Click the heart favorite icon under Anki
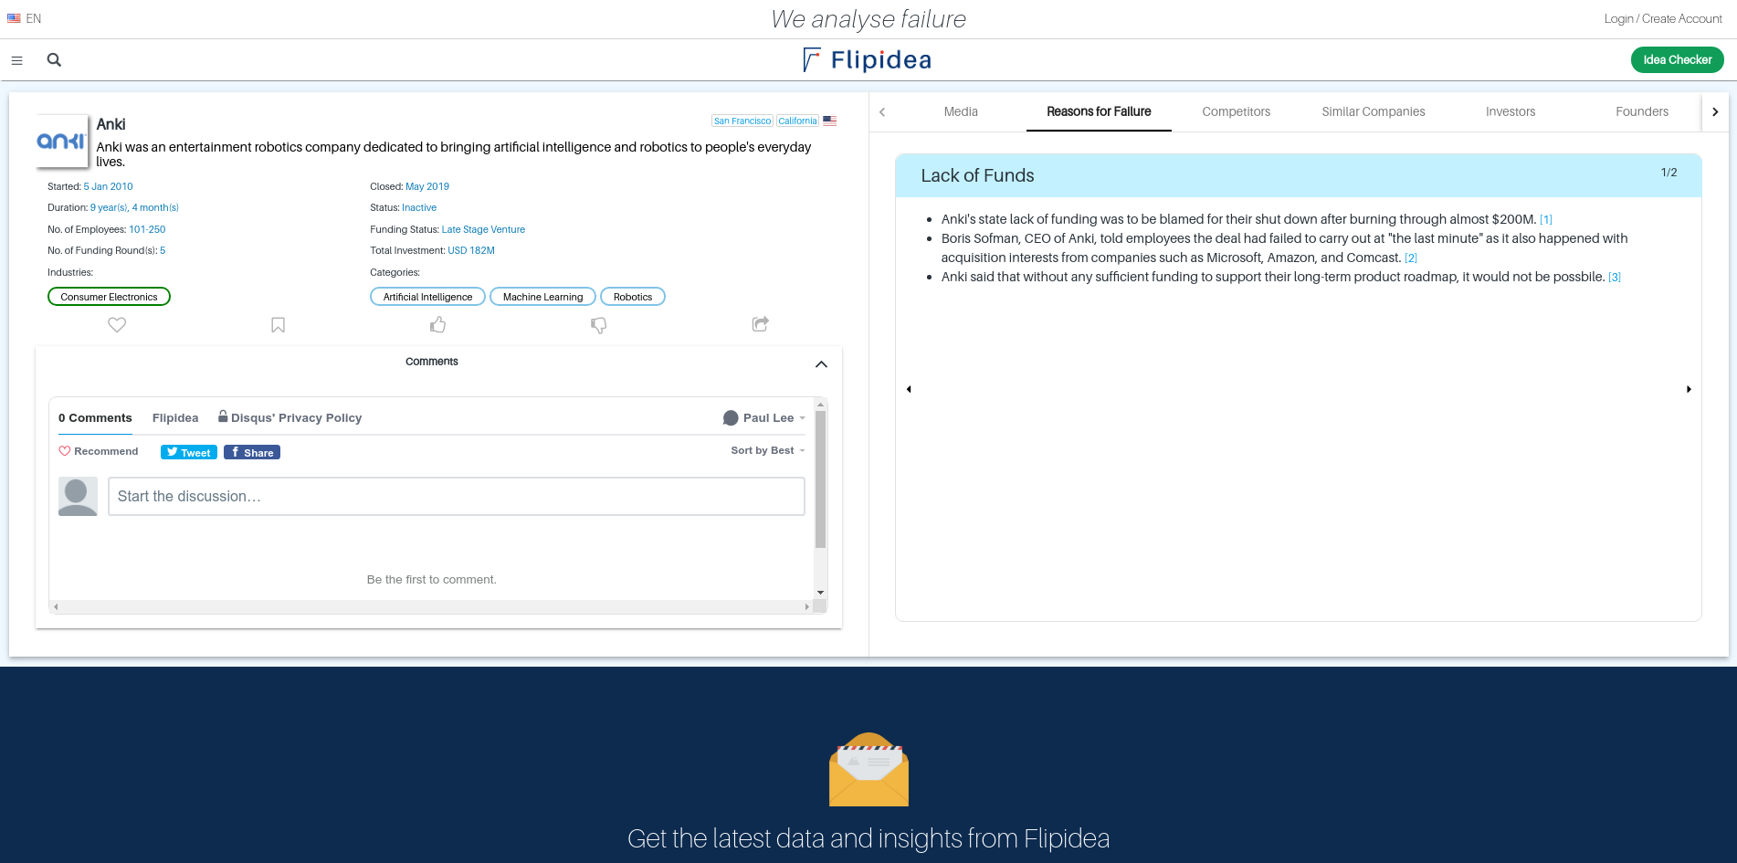1737x863 pixels. (x=117, y=324)
